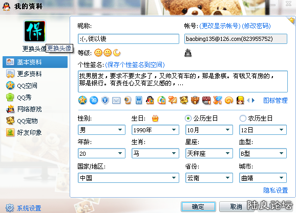Click the QQ空间 star icon in the icon row
Screen dimensions: 296x213
tap(82, 101)
